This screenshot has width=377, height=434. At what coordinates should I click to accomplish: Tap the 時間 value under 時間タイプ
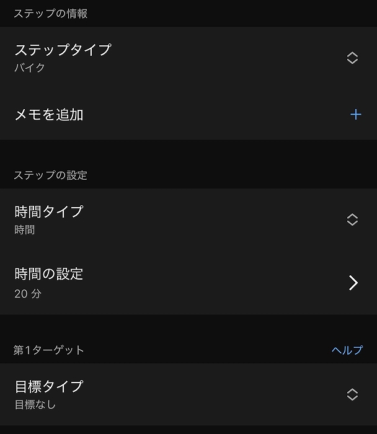(x=25, y=230)
